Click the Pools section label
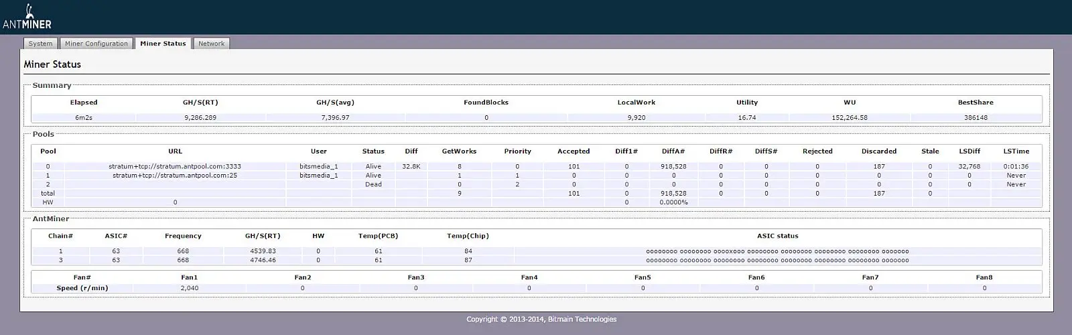 [44, 134]
